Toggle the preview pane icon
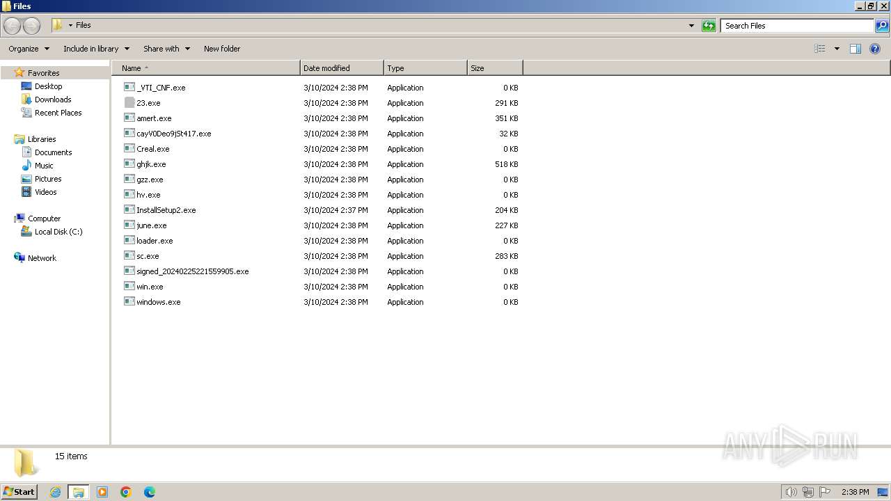The image size is (891, 501). pyautogui.click(x=855, y=49)
